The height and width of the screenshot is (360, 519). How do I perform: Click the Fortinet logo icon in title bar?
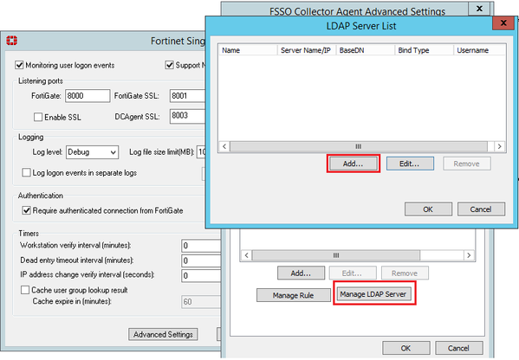coord(12,41)
